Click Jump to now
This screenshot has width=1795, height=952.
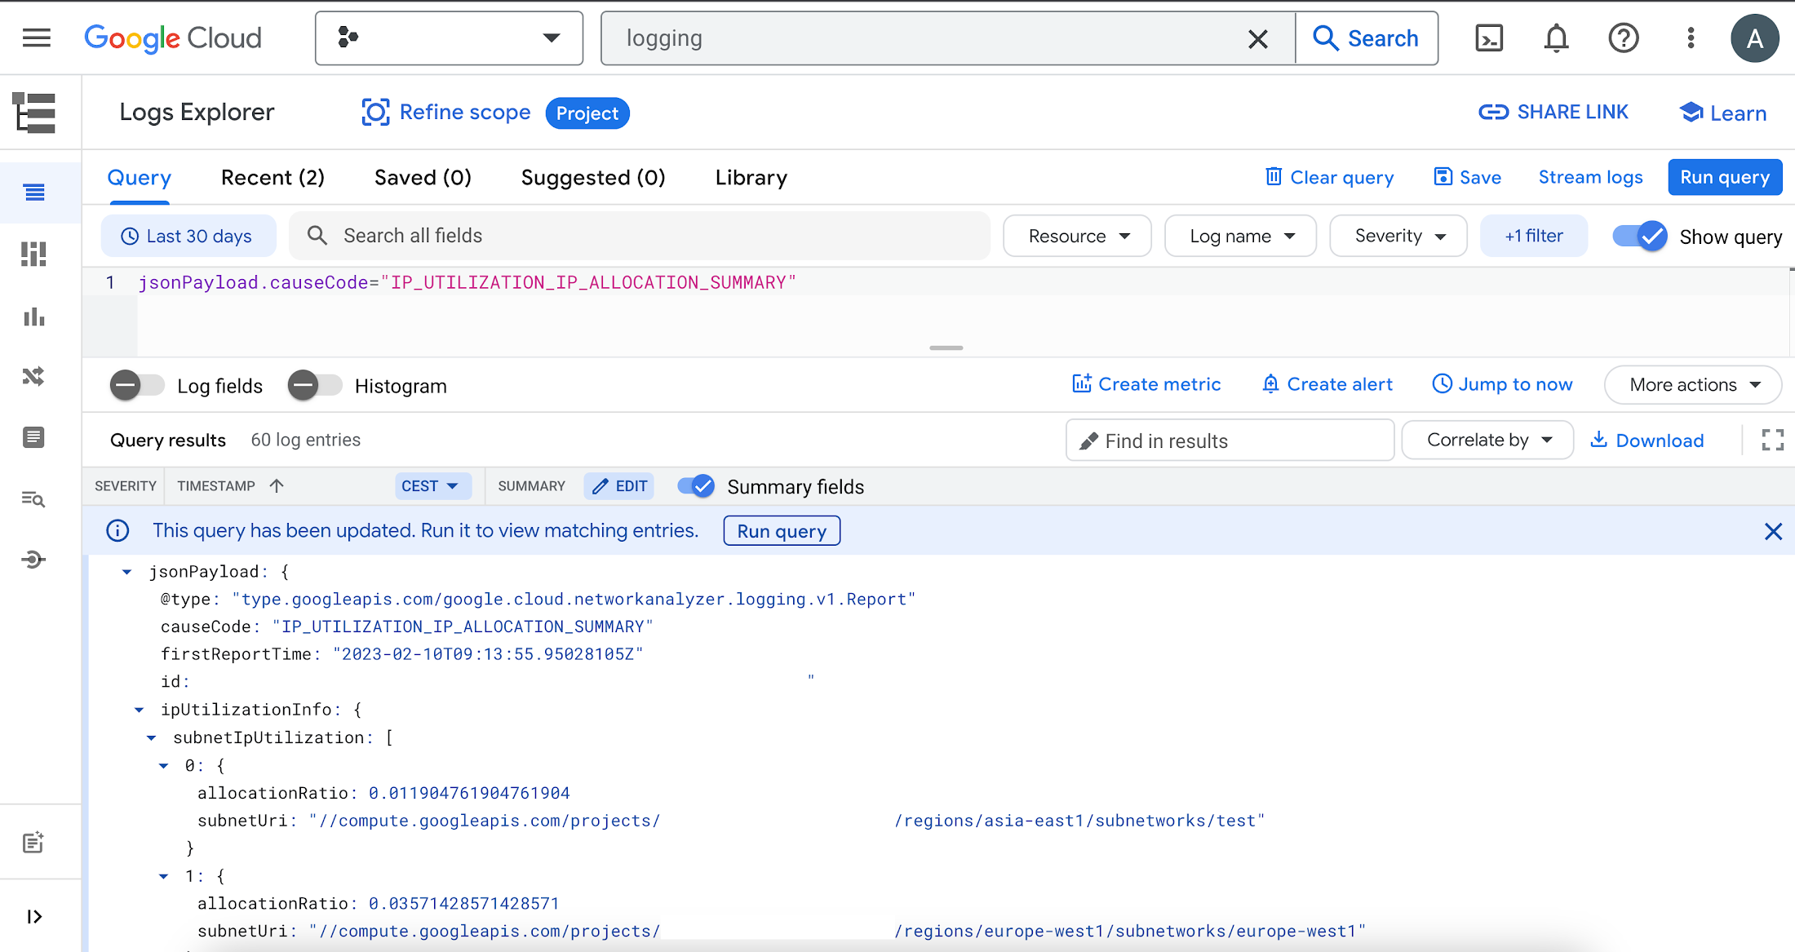(1502, 384)
